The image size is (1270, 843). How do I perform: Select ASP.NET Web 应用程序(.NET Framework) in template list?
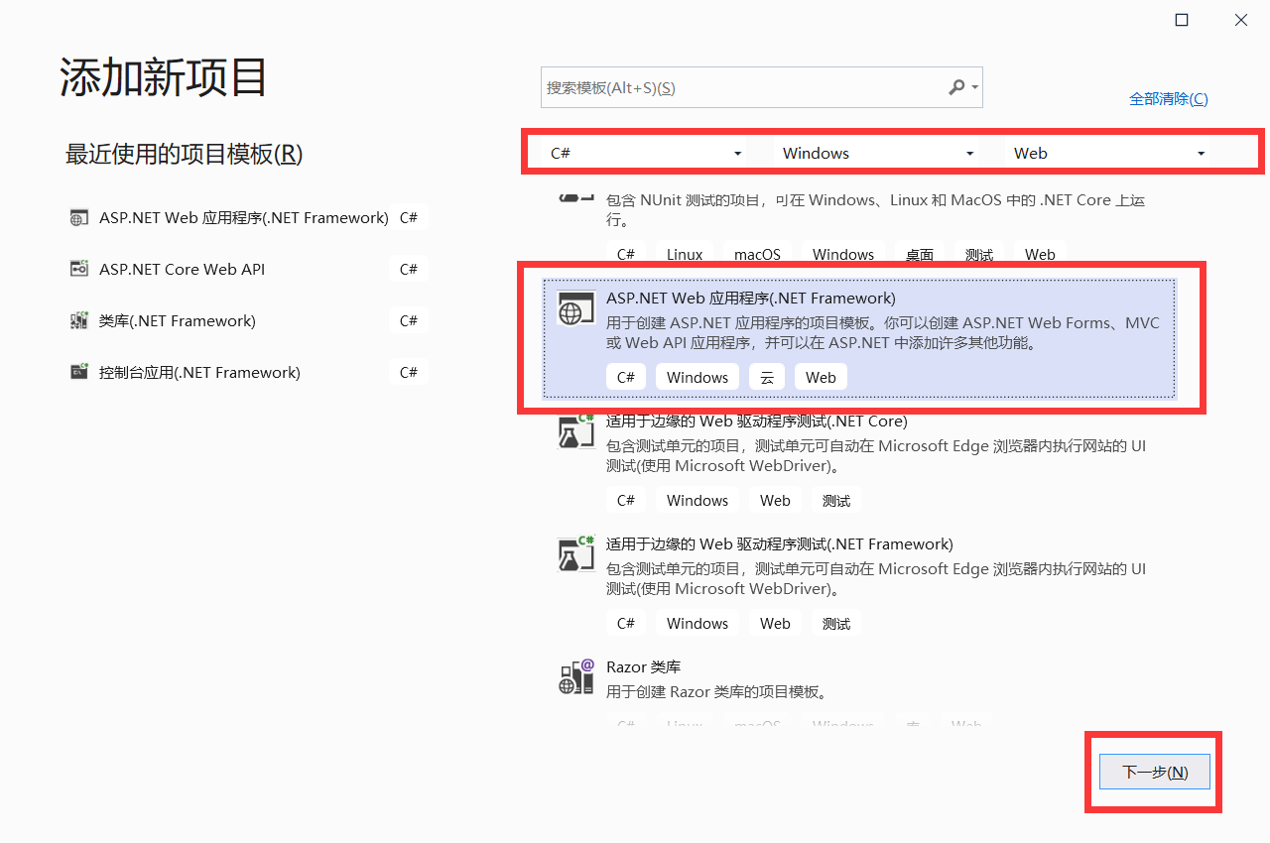(x=859, y=339)
